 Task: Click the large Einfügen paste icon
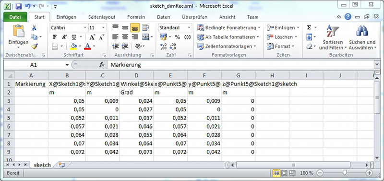coord(19,31)
